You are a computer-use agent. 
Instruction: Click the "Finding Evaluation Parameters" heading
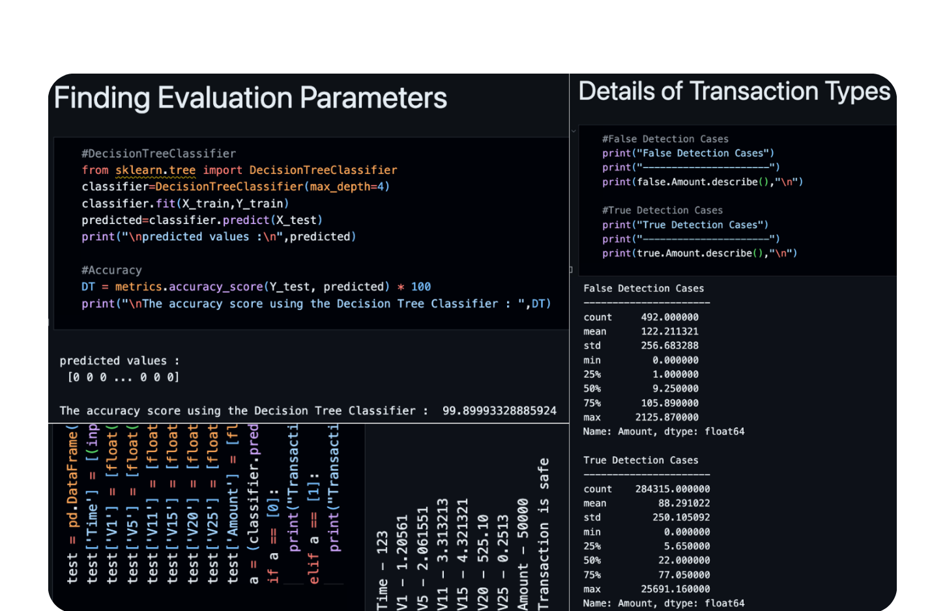[x=250, y=98]
